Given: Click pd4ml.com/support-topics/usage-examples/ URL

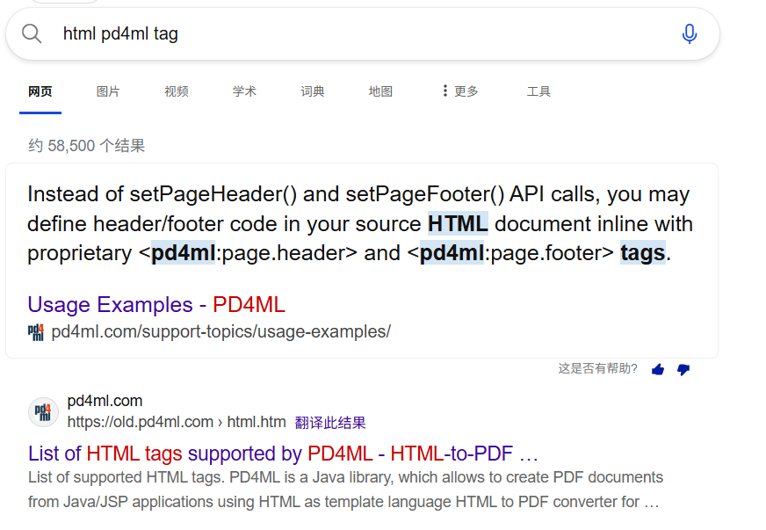Looking at the screenshot, I should 220,332.
